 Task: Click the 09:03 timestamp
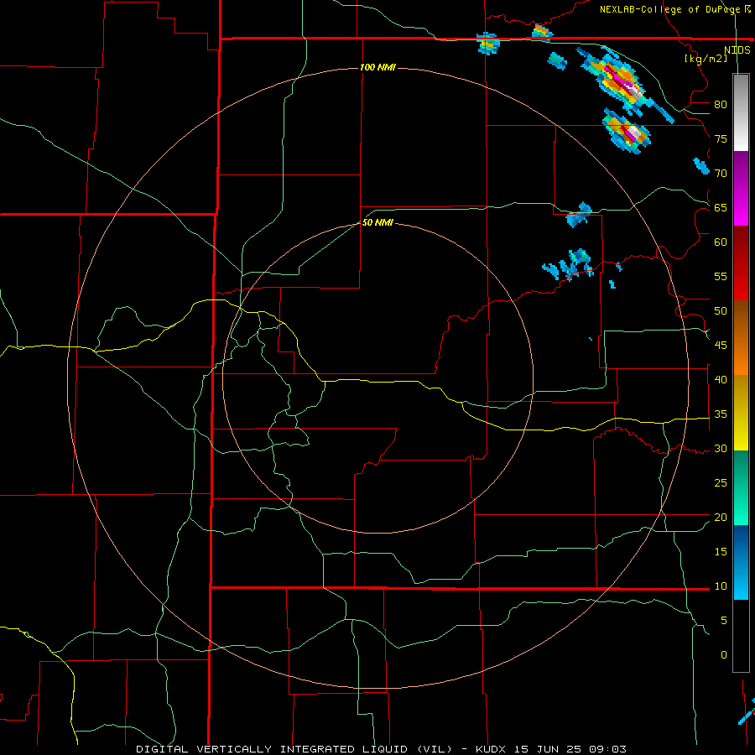coord(607,749)
